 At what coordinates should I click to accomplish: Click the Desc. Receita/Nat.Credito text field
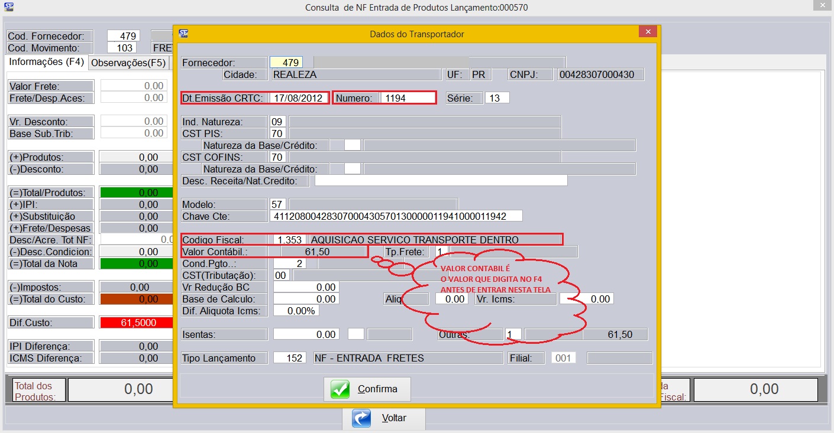coord(441,181)
